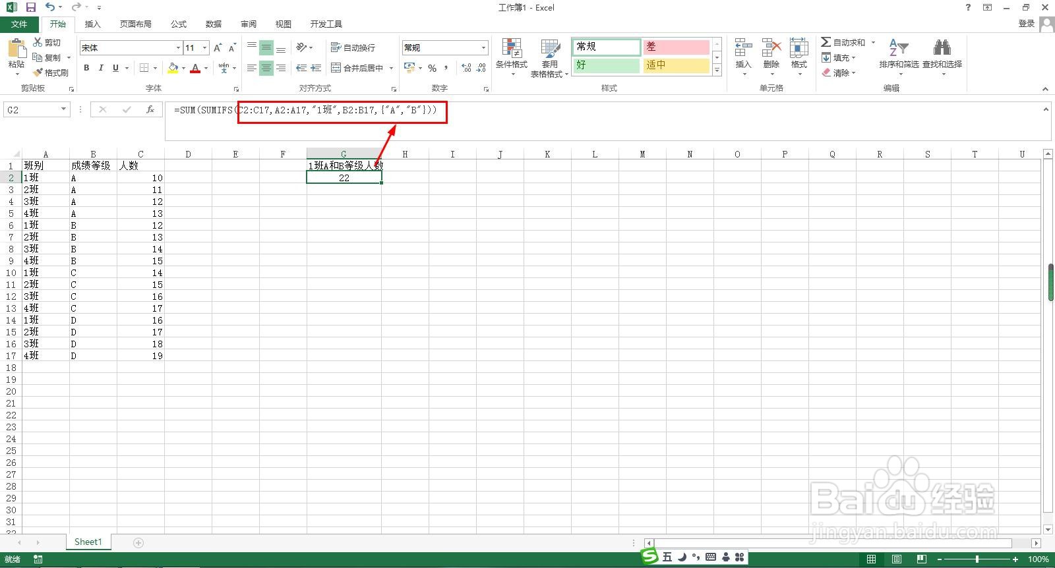Toggle center horizontal alignment
The width and height of the screenshot is (1055, 568).
266,68
